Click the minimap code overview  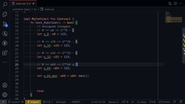pyautogui.click(x=173, y=18)
